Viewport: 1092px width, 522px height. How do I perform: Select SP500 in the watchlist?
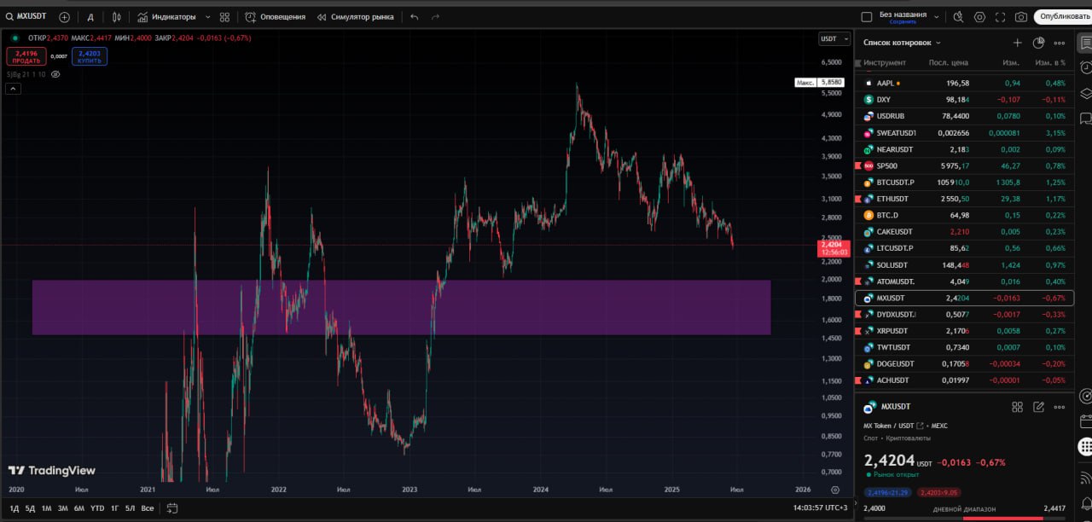point(964,165)
